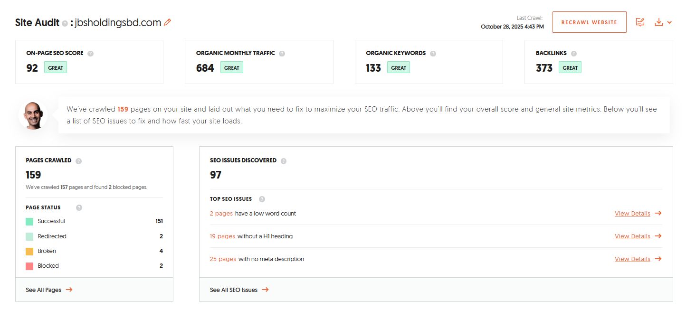Click the Recrawl Website button

click(x=589, y=22)
